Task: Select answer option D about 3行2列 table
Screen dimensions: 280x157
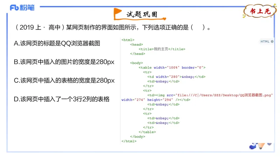Action: pyautogui.click(x=62, y=99)
